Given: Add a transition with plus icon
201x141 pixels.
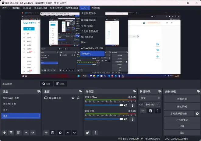Looking at the screenshot, I should (143, 111).
